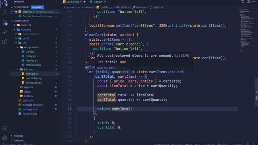The image size is (258, 145).
Task: Select cartSlice.js in Open Editors list
Action: pyautogui.click(x=35, y=12)
